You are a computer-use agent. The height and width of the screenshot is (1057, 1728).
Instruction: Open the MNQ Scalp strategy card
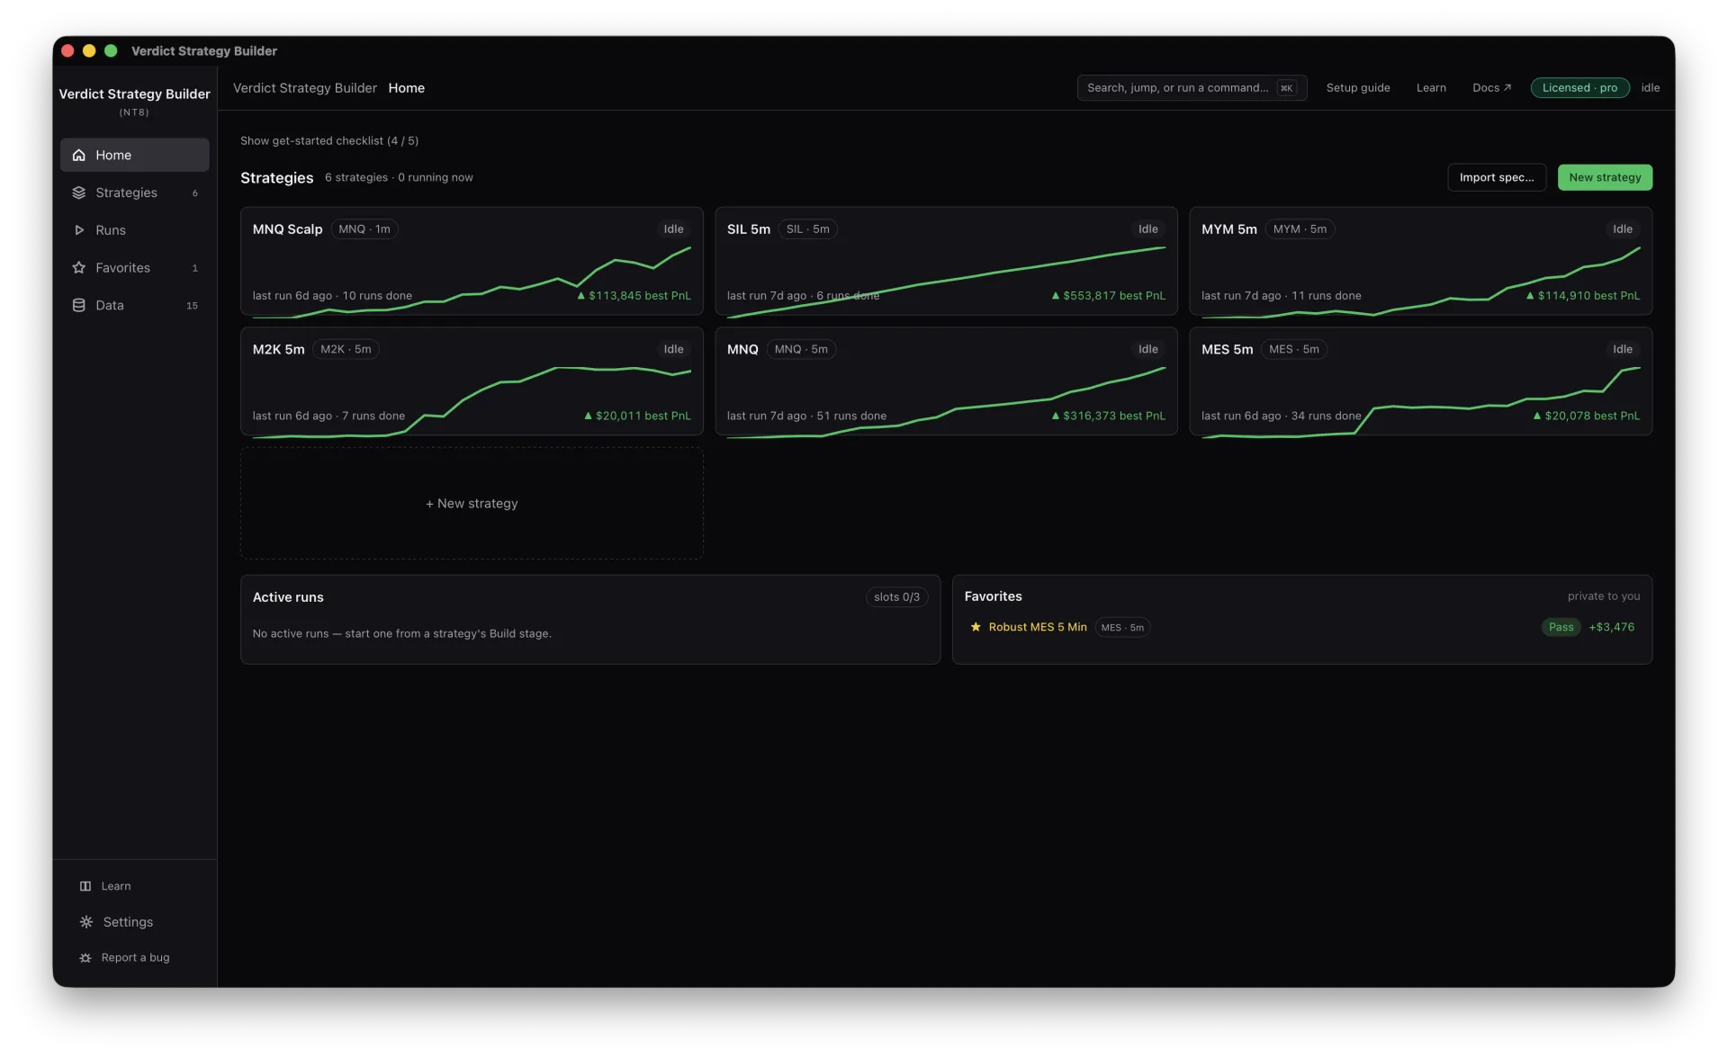[472, 261]
